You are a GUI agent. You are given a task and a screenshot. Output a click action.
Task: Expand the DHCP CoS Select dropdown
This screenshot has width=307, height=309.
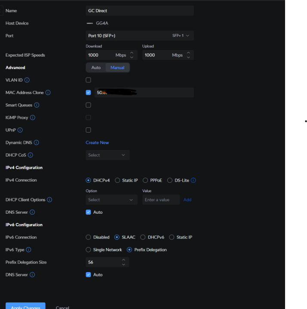point(107,155)
